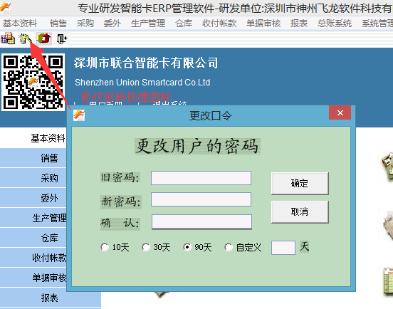This screenshot has height=309, width=393.
Task: Click the first module-grid toolbar icon
Action: click(x=8, y=38)
